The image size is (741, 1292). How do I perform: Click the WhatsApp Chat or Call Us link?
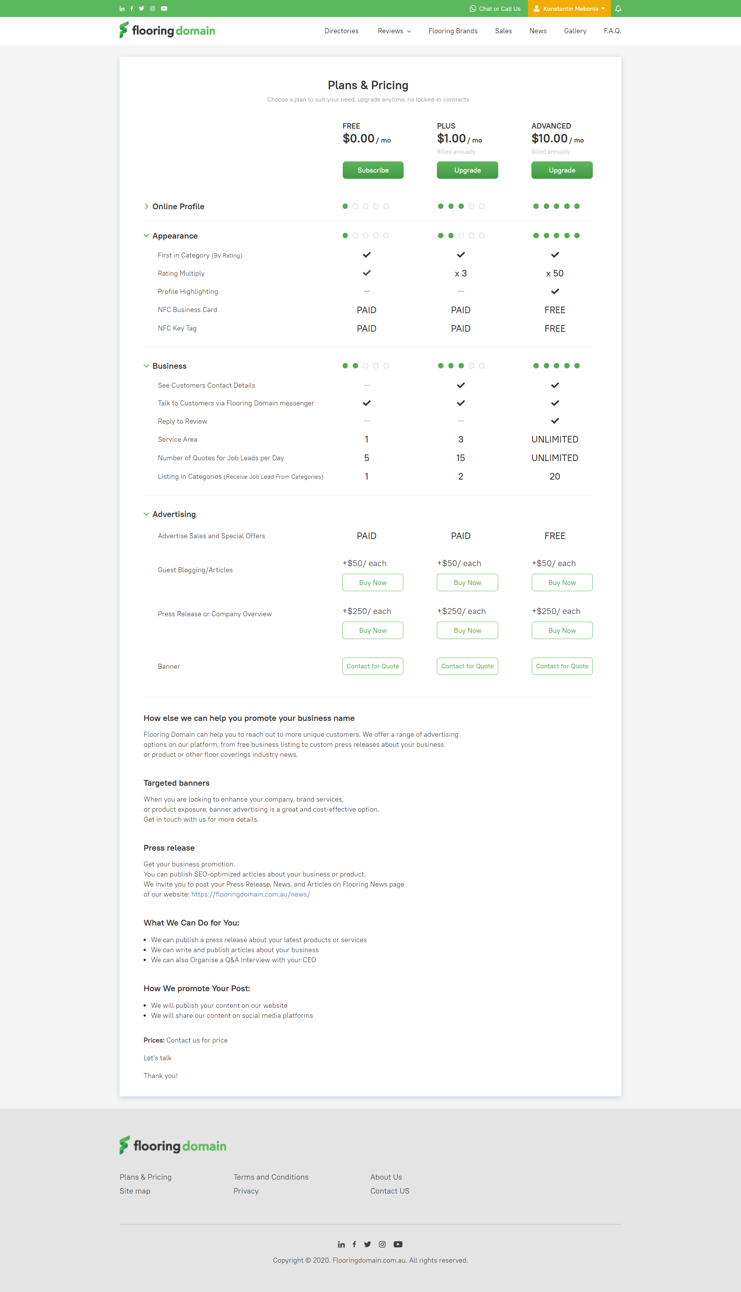[x=495, y=8]
